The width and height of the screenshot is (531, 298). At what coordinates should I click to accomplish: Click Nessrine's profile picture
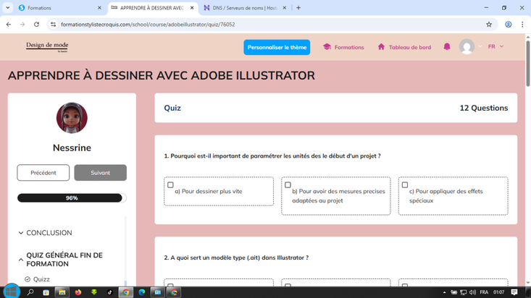pyautogui.click(x=72, y=118)
